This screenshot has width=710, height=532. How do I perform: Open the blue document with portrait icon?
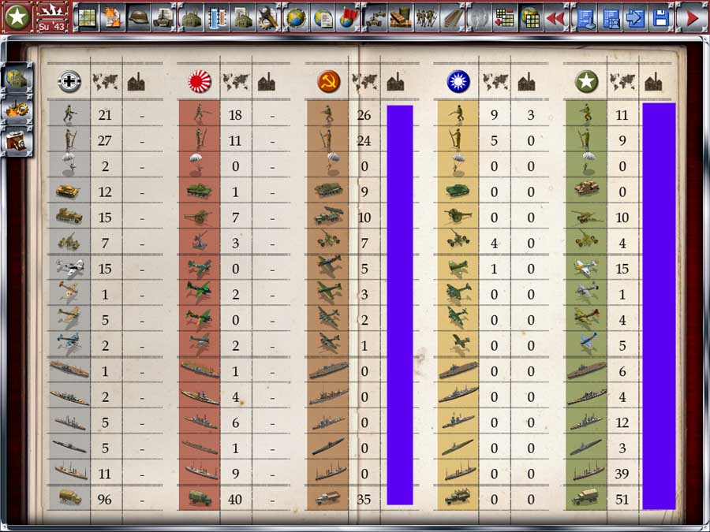610,17
